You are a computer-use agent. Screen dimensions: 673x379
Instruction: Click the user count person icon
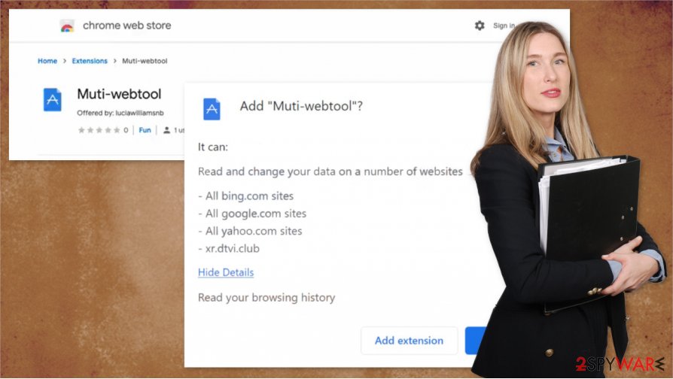point(166,130)
